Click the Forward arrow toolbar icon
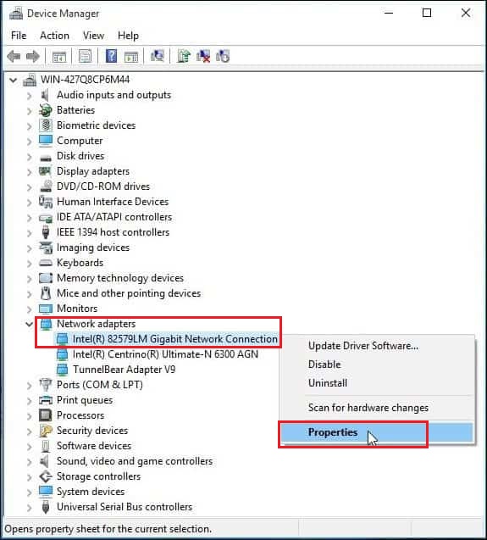487x540 pixels. tap(33, 57)
